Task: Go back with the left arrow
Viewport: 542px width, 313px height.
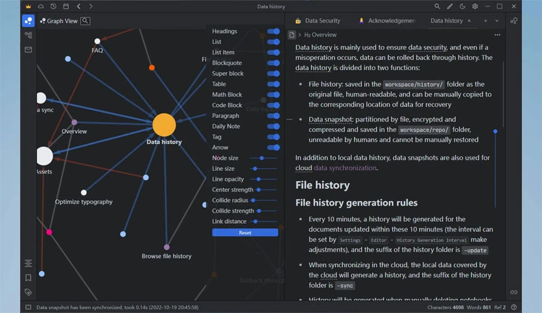Action: pyautogui.click(x=78, y=6)
